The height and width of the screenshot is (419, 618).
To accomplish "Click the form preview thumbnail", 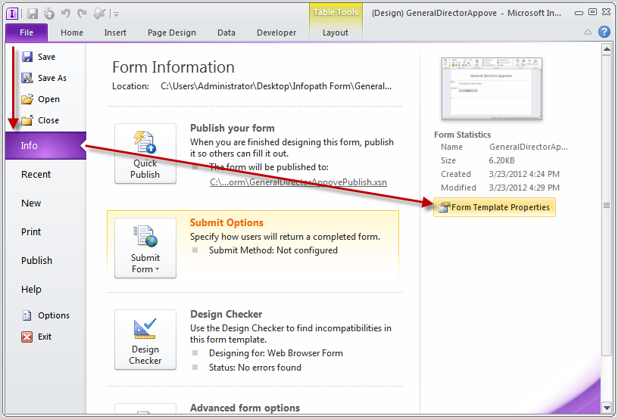I will click(492, 88).
